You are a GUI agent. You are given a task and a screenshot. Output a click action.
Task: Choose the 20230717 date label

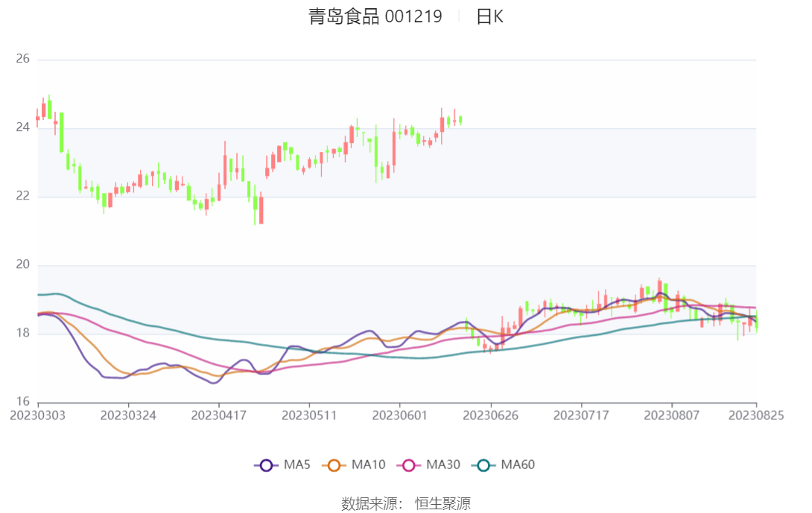click(581, 415)
